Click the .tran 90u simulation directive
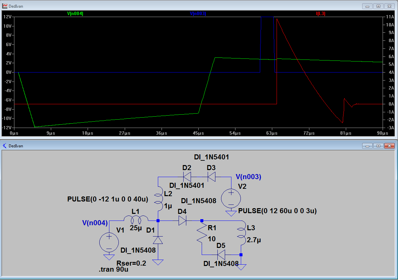The image size is (398, 280). 113,270
